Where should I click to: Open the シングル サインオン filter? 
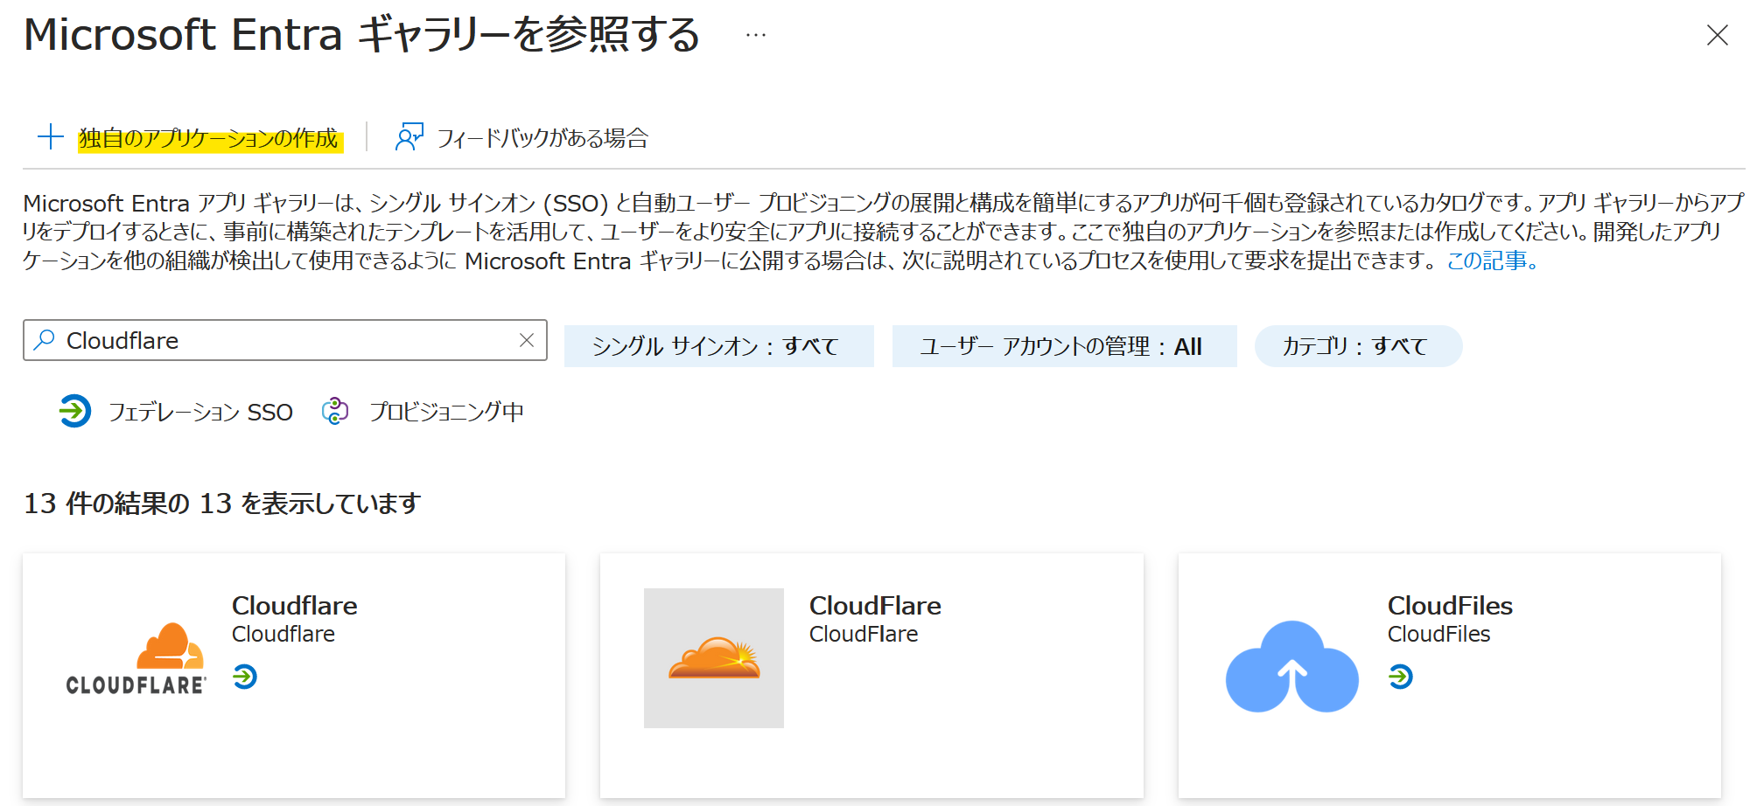click(718, 346)
